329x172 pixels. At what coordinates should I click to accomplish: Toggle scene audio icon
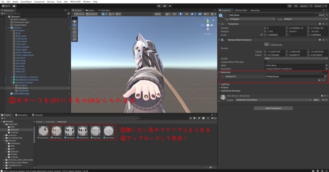[x=186, y=14]
